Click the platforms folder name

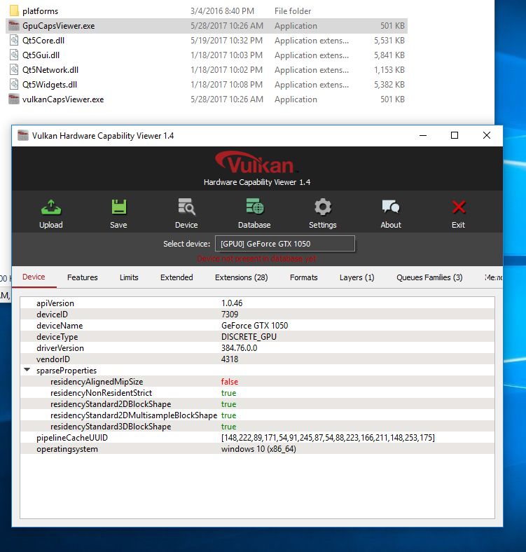40,11
